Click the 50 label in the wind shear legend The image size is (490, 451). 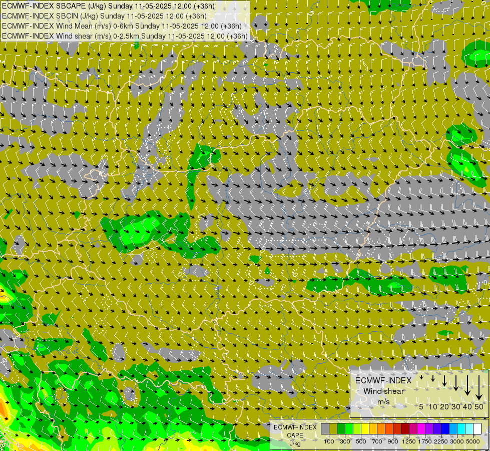coord(479,406)
